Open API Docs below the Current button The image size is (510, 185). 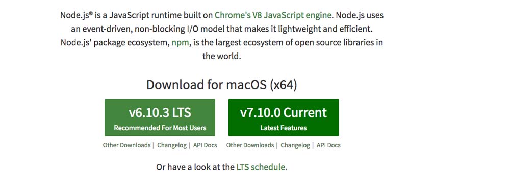coord(328,145)
